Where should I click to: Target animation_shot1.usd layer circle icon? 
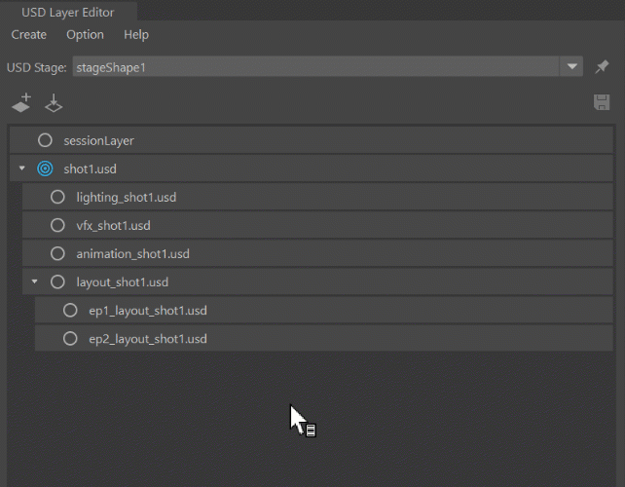pyautogui.click(x=57, y=253)
